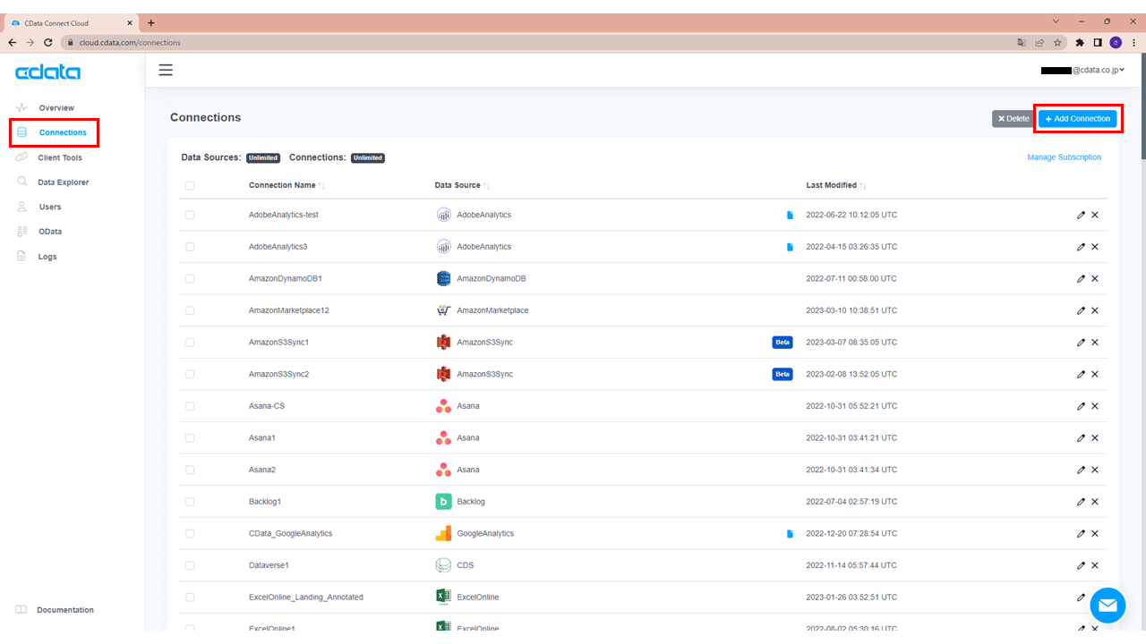The width and height of the screenshot is (1146, 644).
Task: Open the document icon on AdobeAnalytics-test row
Action: click(790, 216)
